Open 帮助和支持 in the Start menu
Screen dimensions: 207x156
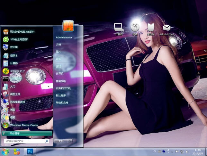pyautogui.click(x=62, y=103)
